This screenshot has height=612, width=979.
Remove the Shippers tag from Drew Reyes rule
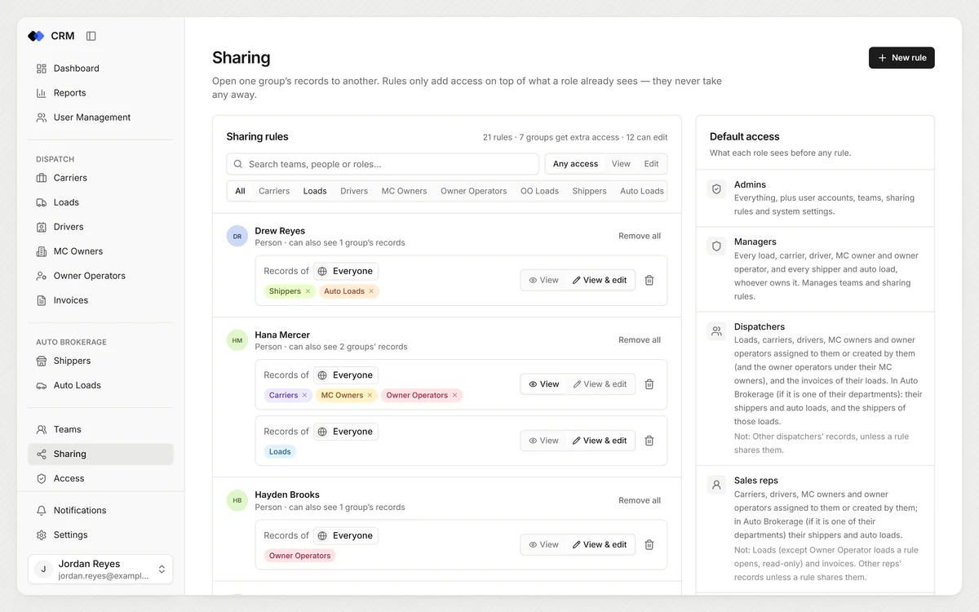[308, 291]
